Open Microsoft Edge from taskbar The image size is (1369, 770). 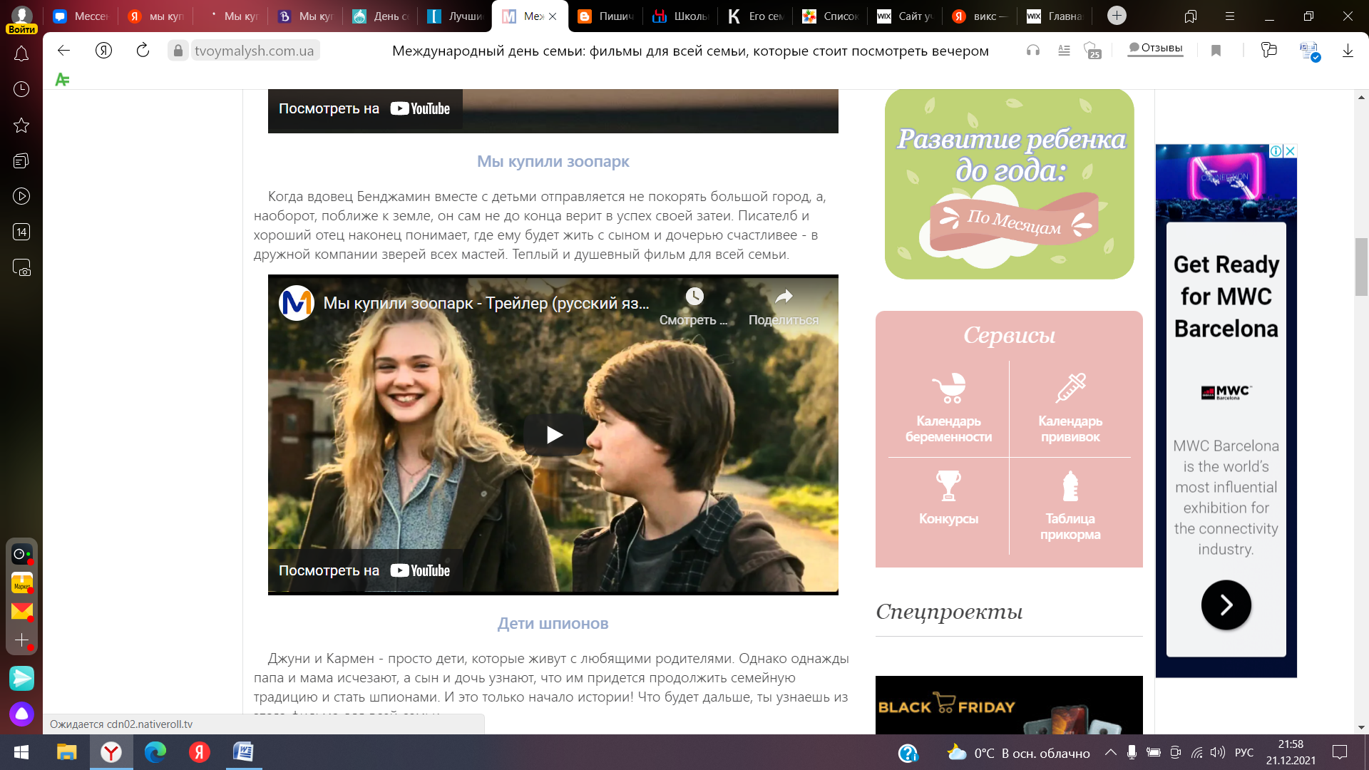coord(155,752)
